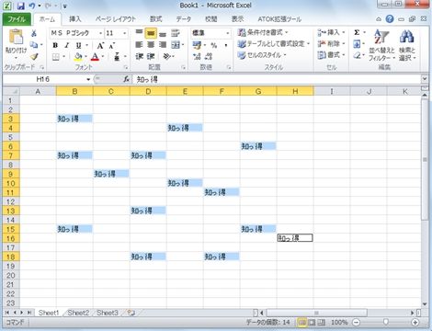Switch to Sheet2 worksheet tab
The width and height of the screenshot is (432, 331).
pos(78,313)
